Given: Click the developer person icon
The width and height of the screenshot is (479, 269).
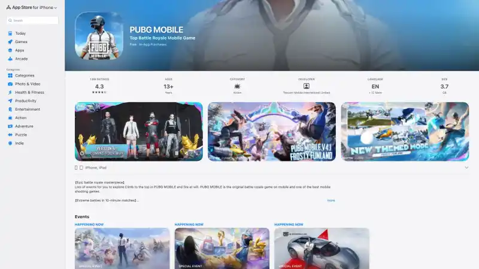Looking at the screenshot, I should (x=307, y=86).
